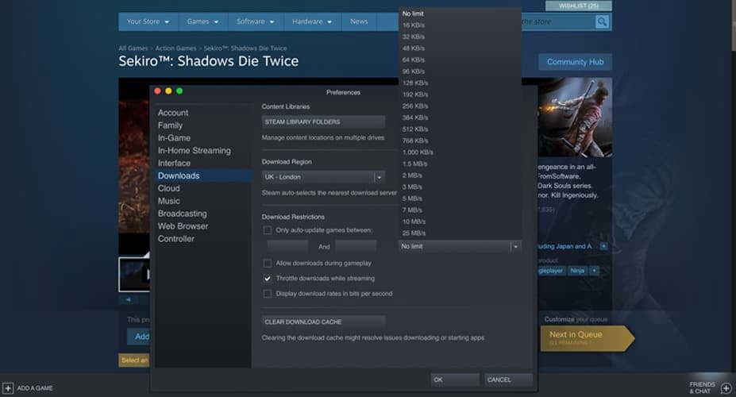Choose 10 MB/s bandwidth limit
Image resolution: width=736 pixels, height=397 pixels.
coord(460,222)
